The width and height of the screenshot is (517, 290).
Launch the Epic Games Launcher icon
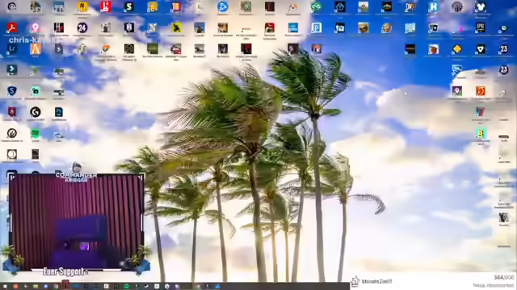[x=481, y=27]
